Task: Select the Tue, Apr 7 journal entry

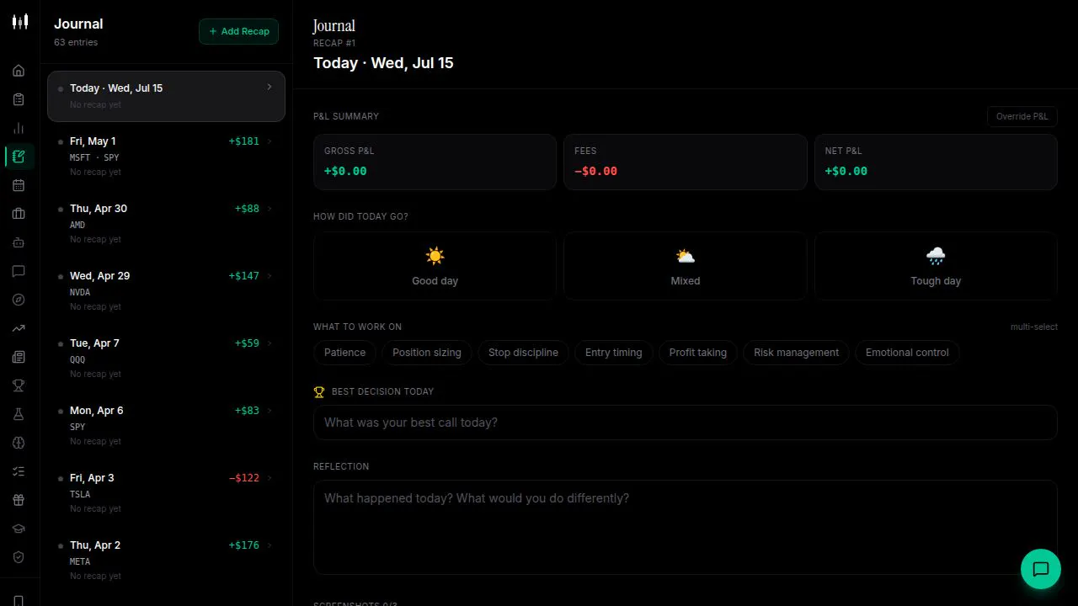Action: (x=166, y=358)
